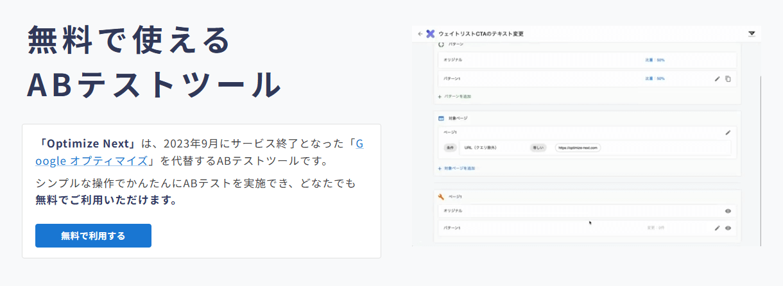Click 比重：50% in the first パターン1 row
Screen dimensions: 783x286
[655, 78]
